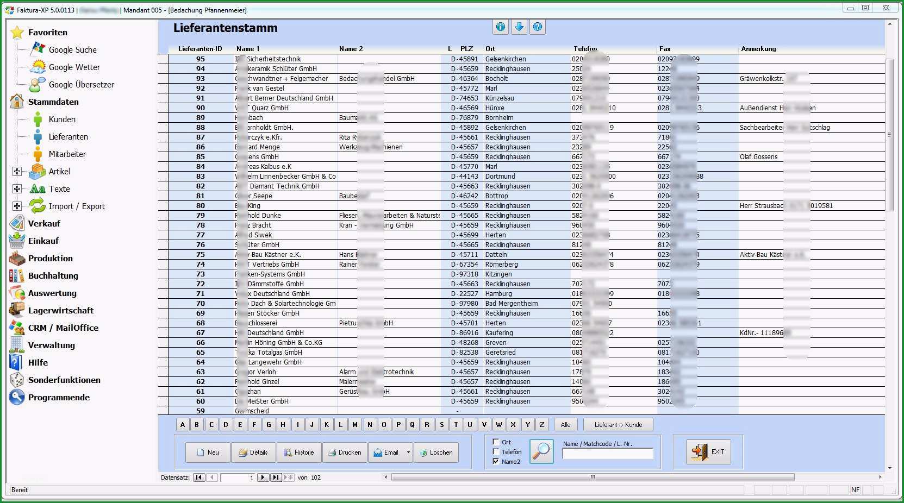
Task: Open the Artikel module
Action: pyautogui.click(x=50, y=171)
